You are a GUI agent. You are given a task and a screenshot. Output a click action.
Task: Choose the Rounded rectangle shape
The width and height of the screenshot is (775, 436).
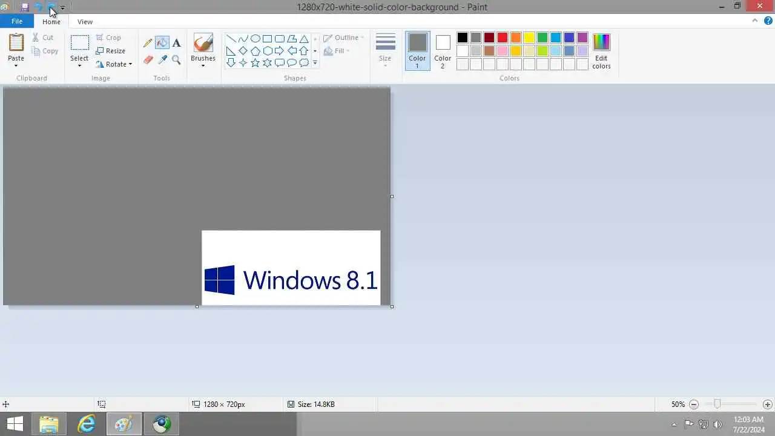click(279, 39)
